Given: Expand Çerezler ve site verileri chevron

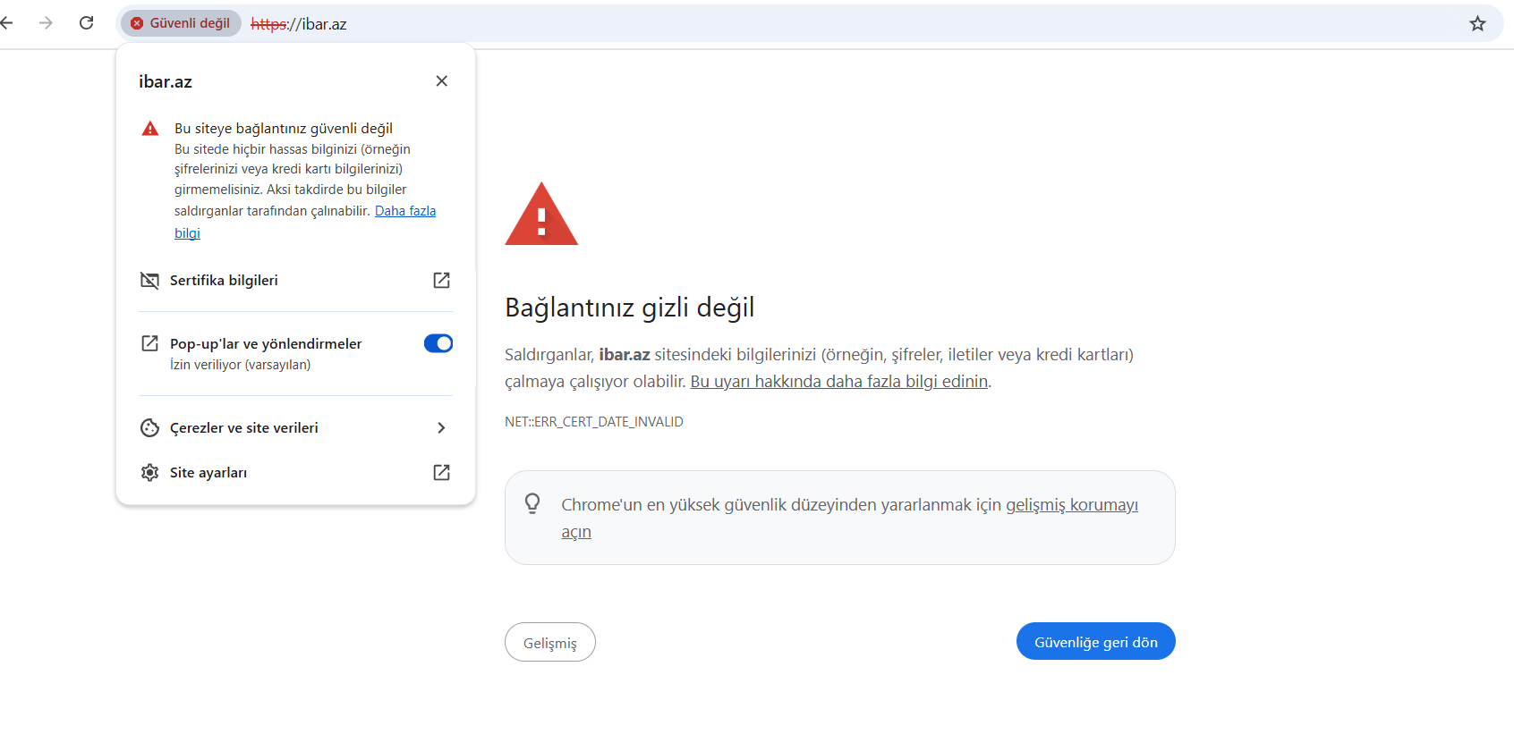Looking at the screenshot, I should click(441, 428).
